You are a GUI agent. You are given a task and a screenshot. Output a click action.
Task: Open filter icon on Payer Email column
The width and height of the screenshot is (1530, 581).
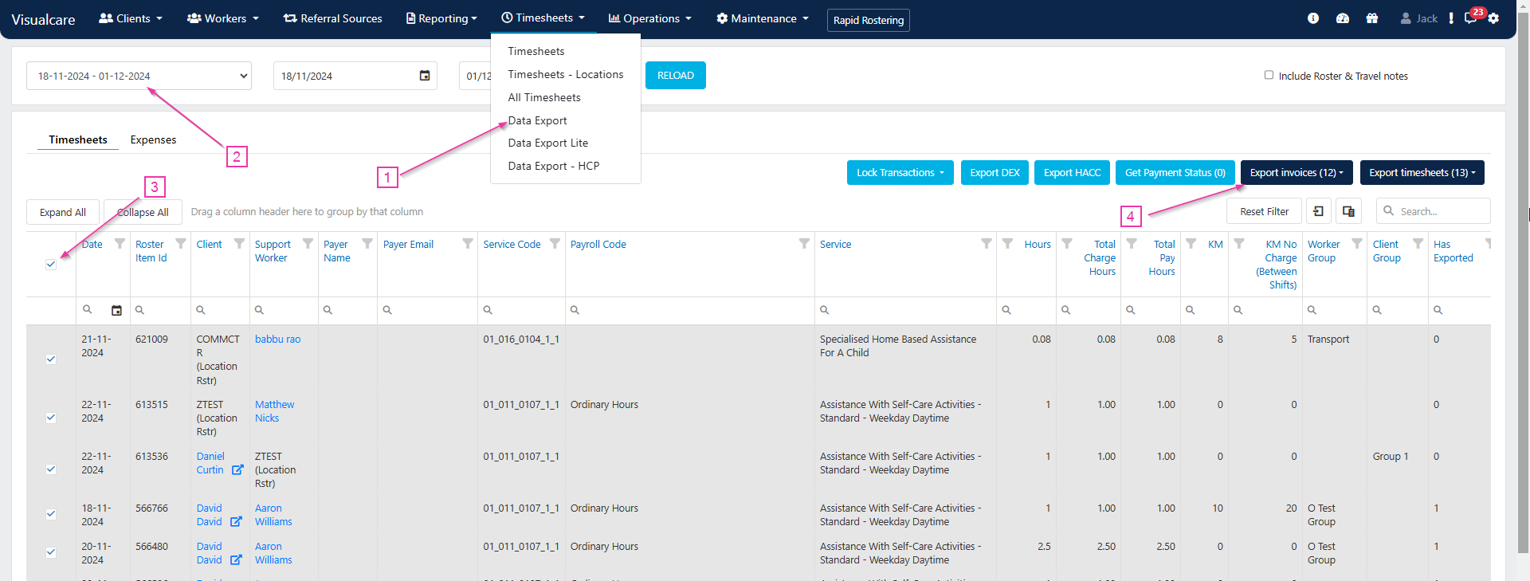click(468, 243)
